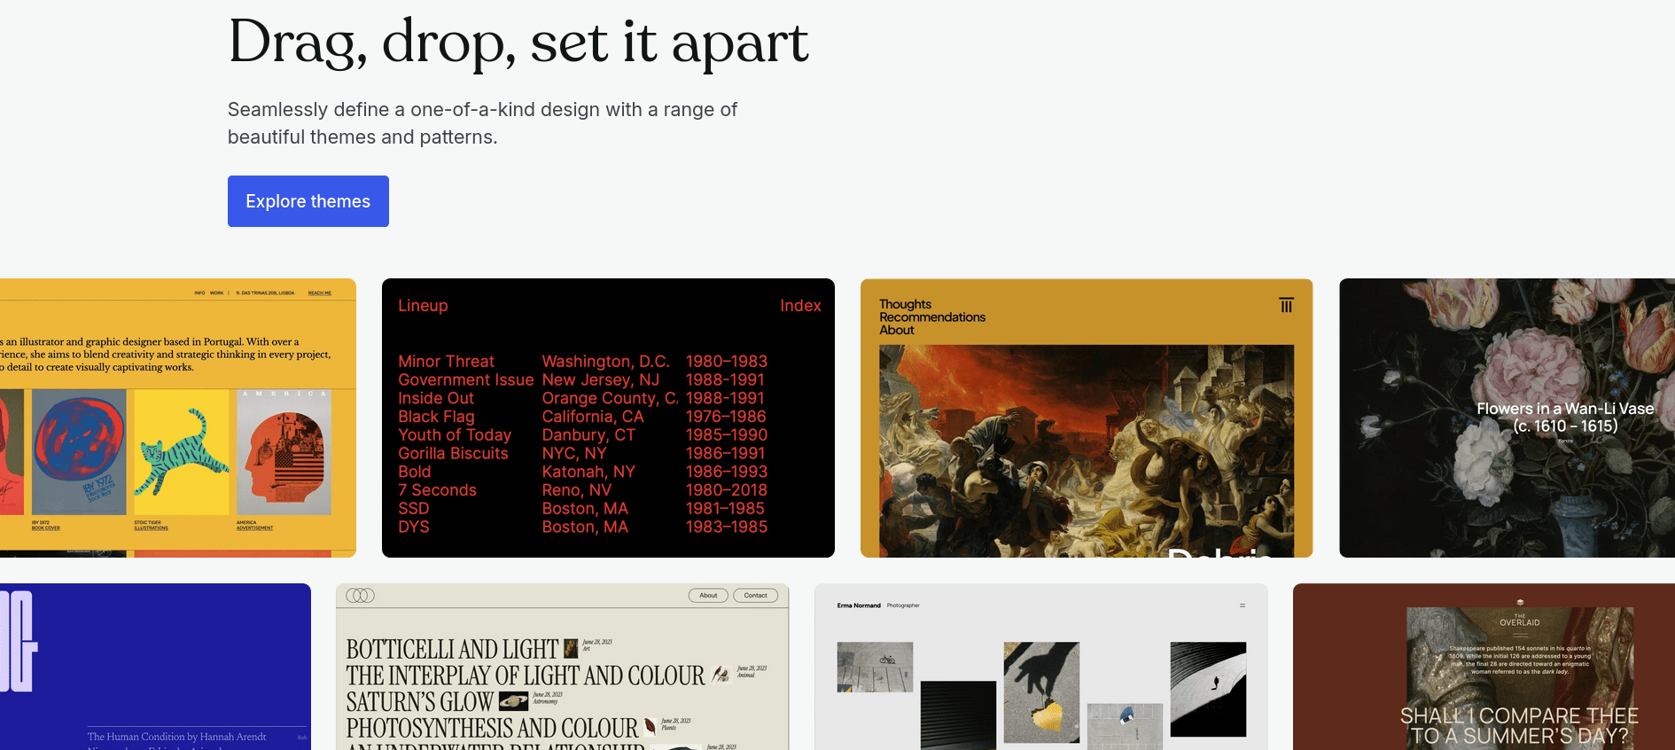The width and height of the screenshot is (1675, 750).
Task: Select the About pill in the beige theme
Action: point(708,596)
